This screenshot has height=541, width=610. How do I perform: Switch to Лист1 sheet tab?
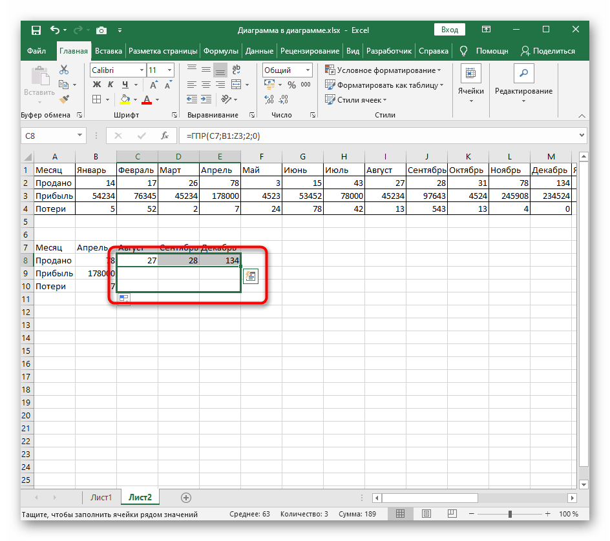point(101,497)
